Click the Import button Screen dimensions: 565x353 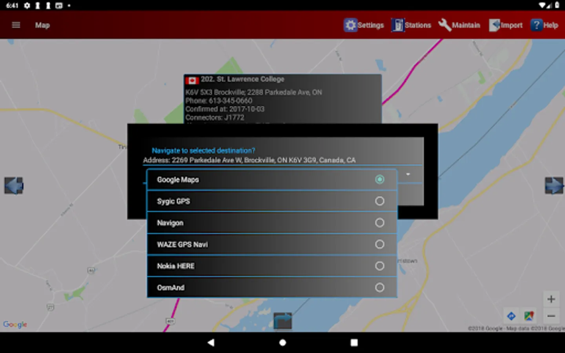coord(506,25)
